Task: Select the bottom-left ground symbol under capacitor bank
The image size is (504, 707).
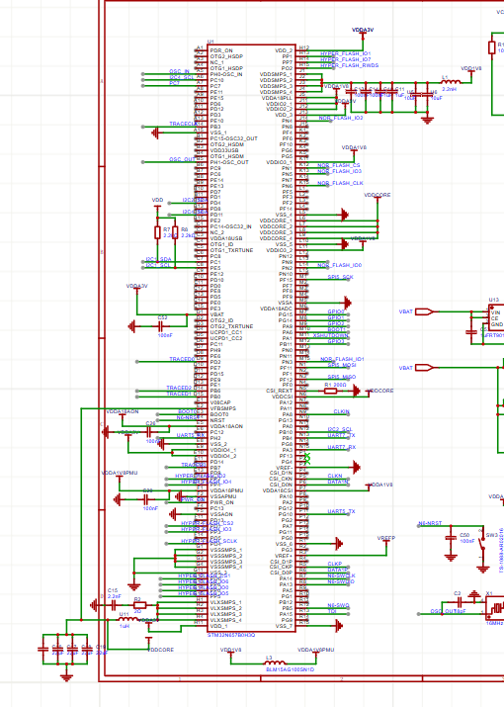Action: tap(66, 677)
